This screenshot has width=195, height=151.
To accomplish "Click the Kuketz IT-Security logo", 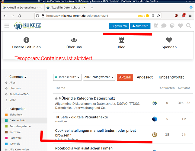I will tap(27, 26).
